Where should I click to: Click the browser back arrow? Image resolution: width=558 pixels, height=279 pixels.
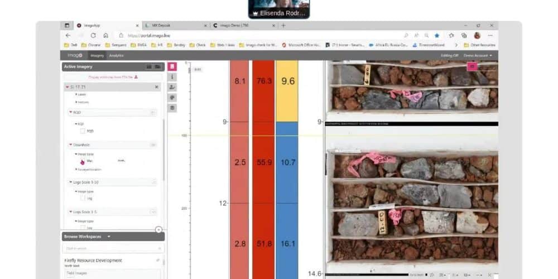pos(69,35)
